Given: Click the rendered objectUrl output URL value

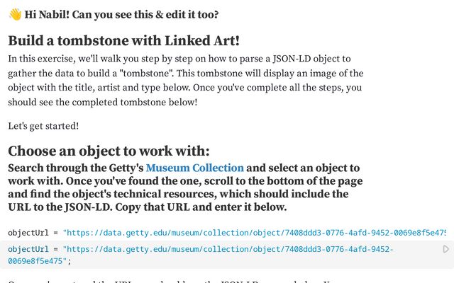Looking at the screenshot, I should (x=255, y=233).
